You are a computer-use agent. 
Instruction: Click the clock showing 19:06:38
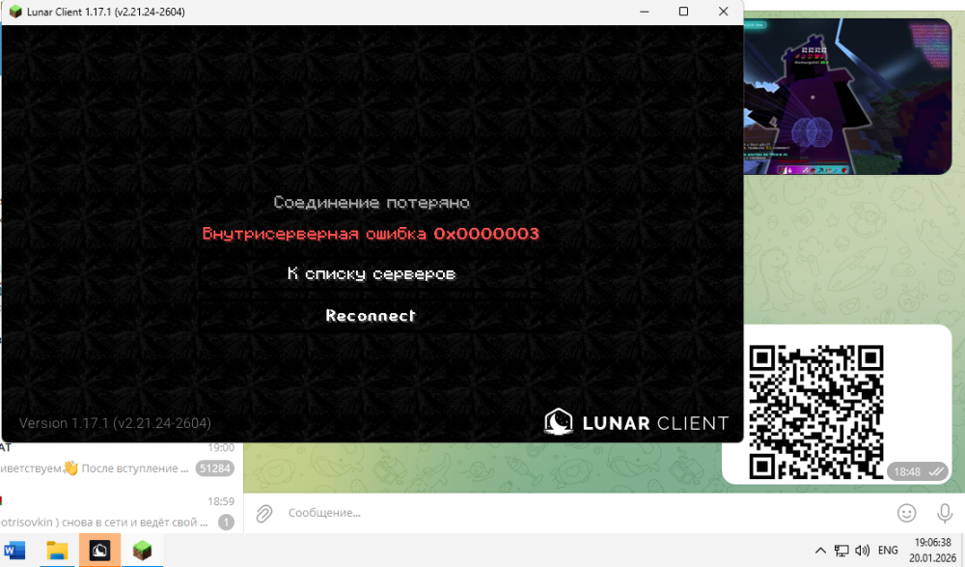[932, 542]
